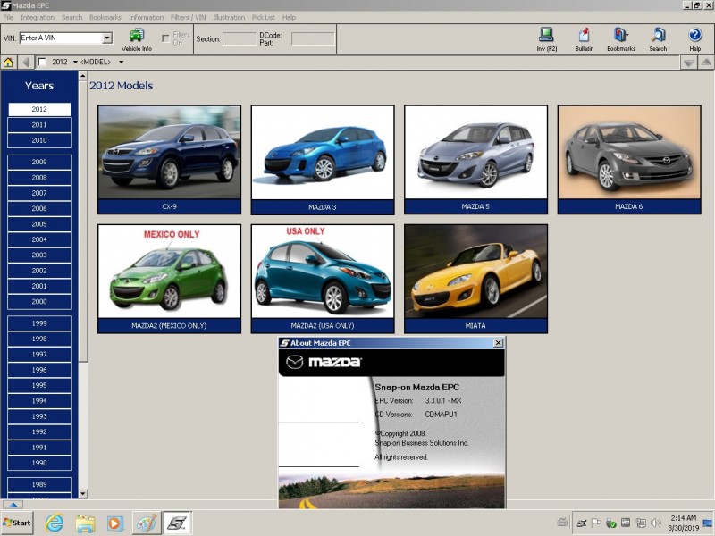
Task: Open the Filters / VIN menu
Action: click(189, 17)
